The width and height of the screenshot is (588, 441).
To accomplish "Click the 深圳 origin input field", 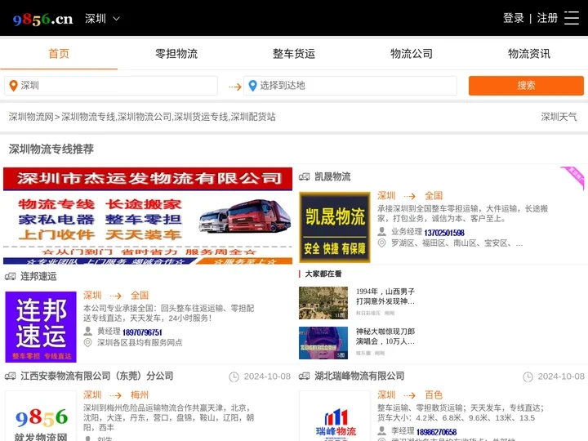I will pyautogui.click(x=111, y=86).
